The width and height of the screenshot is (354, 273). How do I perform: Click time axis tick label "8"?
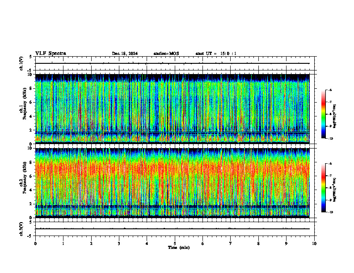pos(258,244)
